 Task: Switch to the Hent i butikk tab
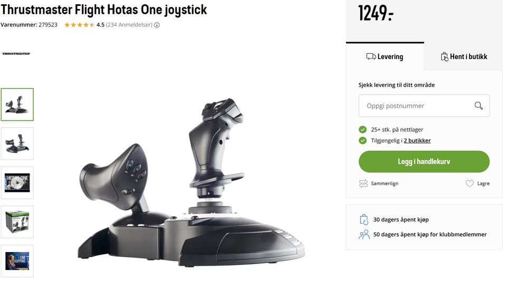464,56
